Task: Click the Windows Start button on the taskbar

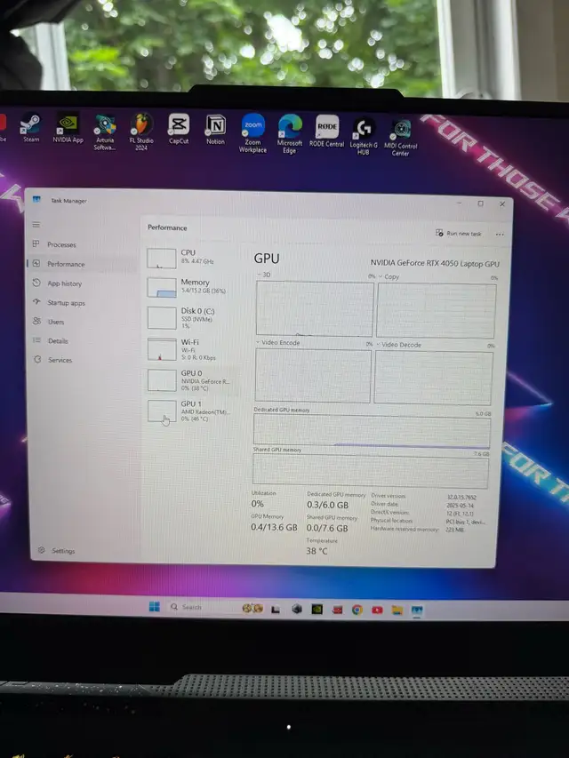Action: coord(155,607)
